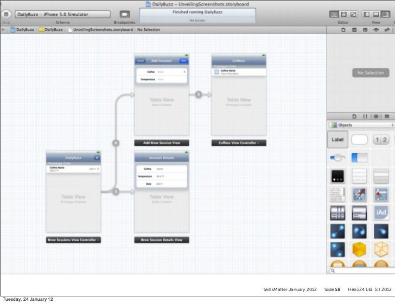Image resolution: width=395 pixels, height=304 pixels.
Task: Select the Round Rect Button object
Action: pos(359,140)
